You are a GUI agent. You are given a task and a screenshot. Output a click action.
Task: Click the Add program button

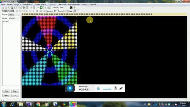(x=6, y=91)
